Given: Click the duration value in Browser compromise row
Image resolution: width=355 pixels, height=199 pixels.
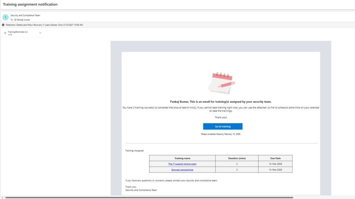Looking at the screenshot, I should (237, 170).
